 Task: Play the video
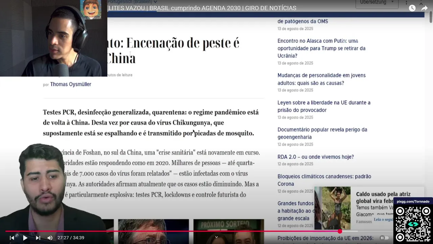coord(25,238)
